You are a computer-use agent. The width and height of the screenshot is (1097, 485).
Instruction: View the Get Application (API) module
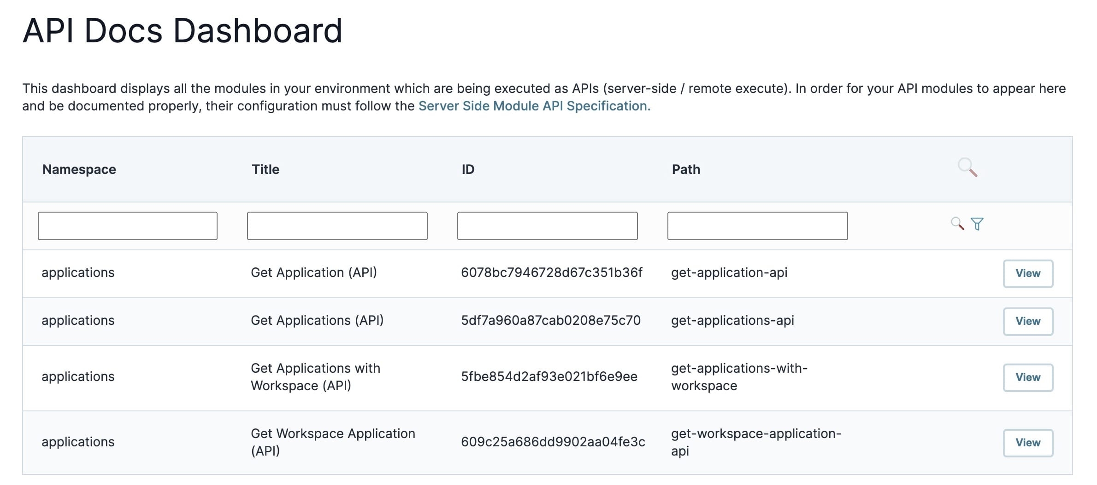(x=1028, y=274)
